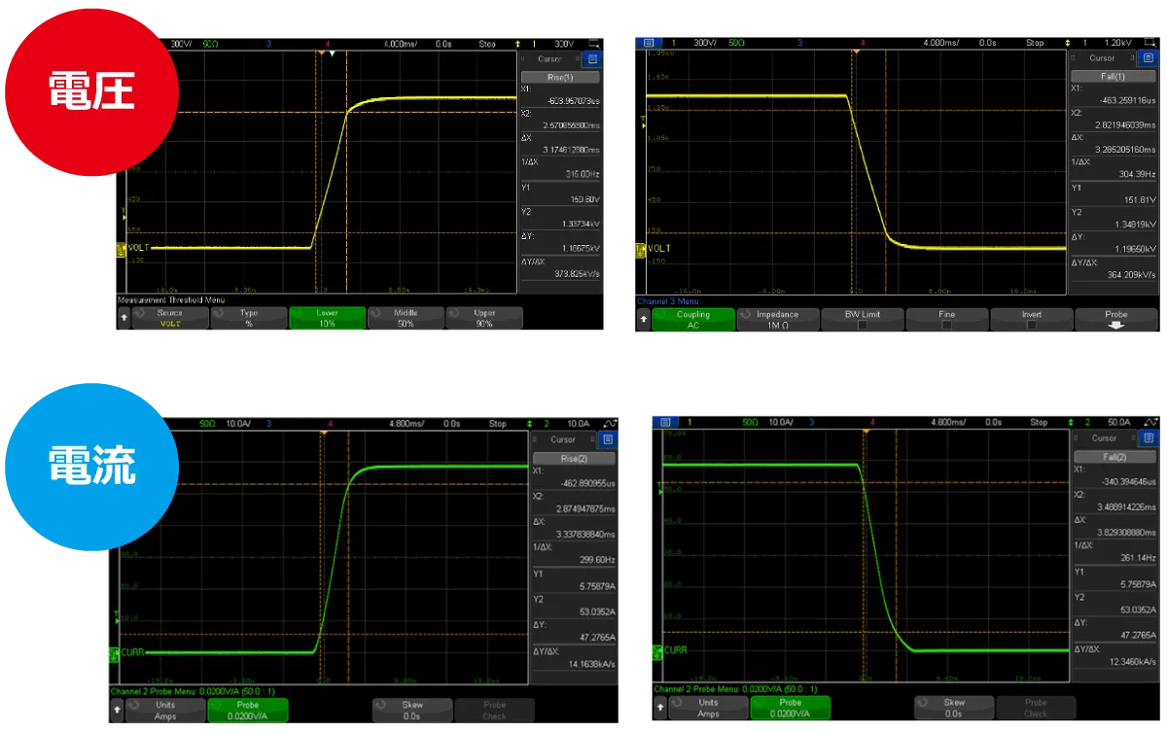Open the Coupling AC selector
This screenshot has height=733, width=1167.
tap(692, 320)
